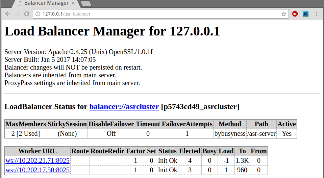Open site information icon in address bar
Image resolution: width=324 pixels, height=178 pixels.
[38, 14]
